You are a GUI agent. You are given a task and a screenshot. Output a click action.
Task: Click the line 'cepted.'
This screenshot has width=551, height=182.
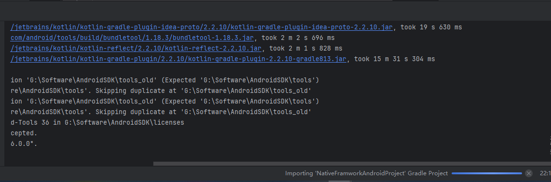click(x=24, y=133)
